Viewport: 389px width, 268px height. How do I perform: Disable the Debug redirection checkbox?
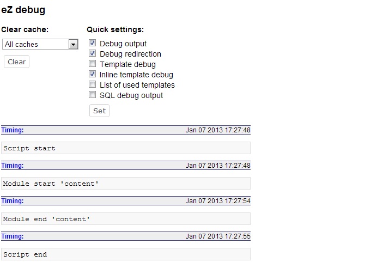[92, 53]
